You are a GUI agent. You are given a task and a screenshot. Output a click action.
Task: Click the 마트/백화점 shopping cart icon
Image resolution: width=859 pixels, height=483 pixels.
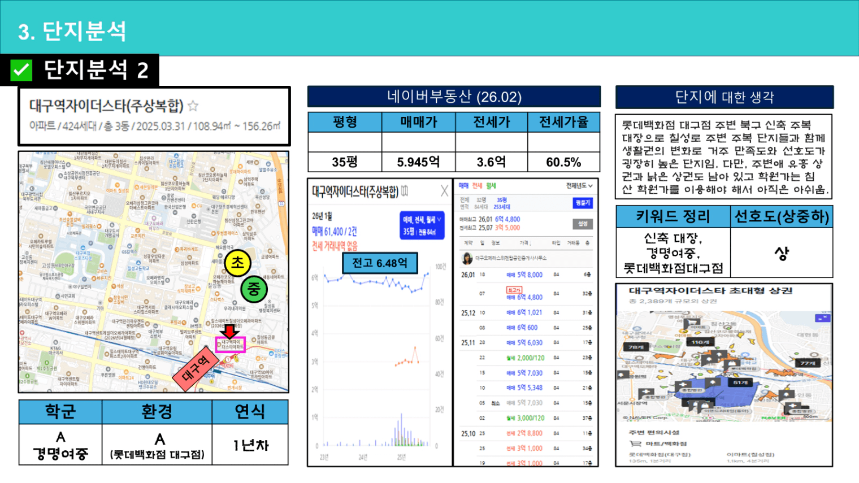pos(636,443)
